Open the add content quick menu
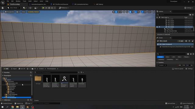Viewport: 195px width, 109px height. point(25,8)
